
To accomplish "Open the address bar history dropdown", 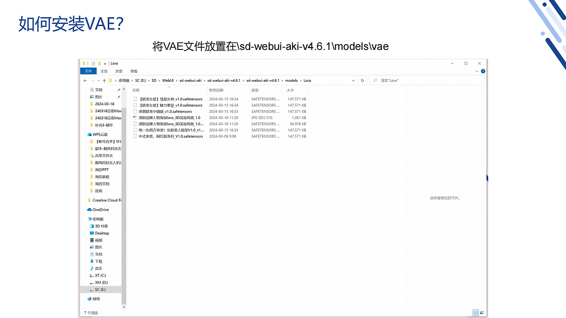I will coord(353,80).
